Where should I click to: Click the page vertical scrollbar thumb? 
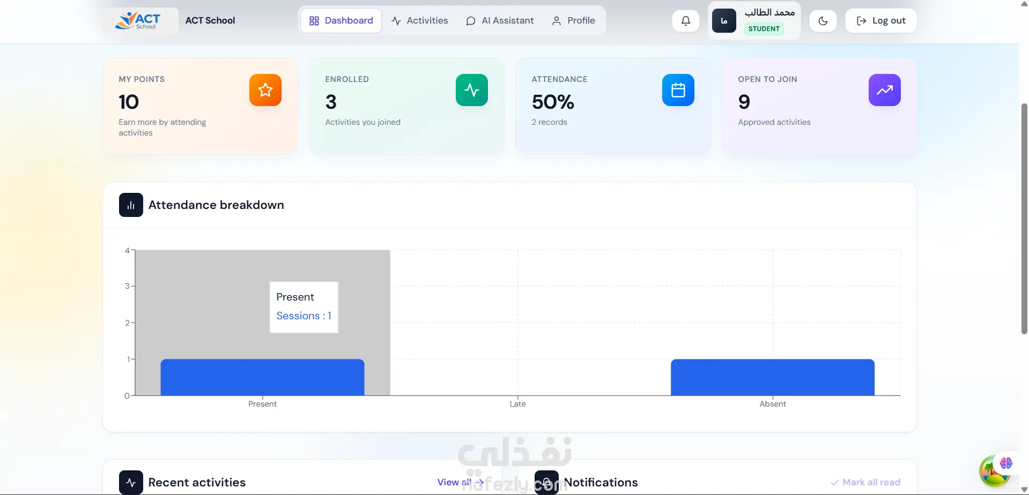tap(1024, 219)
